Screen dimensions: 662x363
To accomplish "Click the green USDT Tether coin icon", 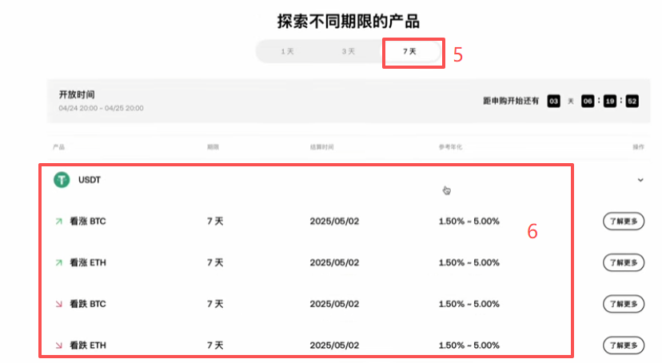I will (62, 180).
